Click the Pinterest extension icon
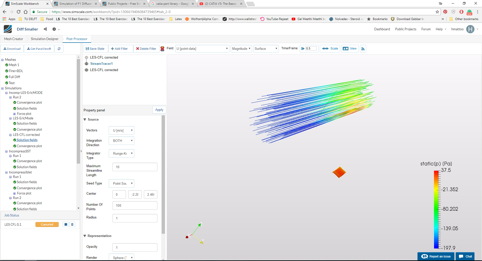This screenshot has width=482, height=261. (445, 12)
